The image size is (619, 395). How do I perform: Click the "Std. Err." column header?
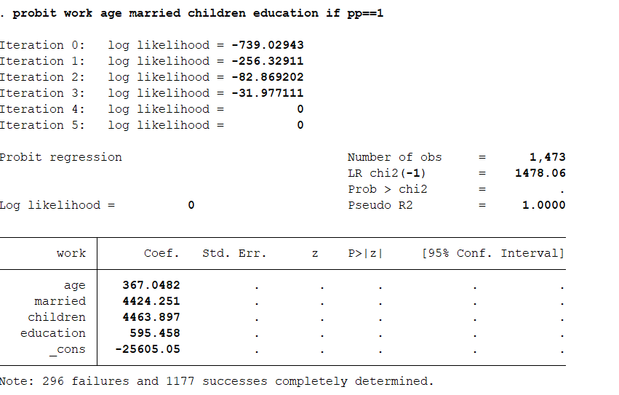click(234, 253)
